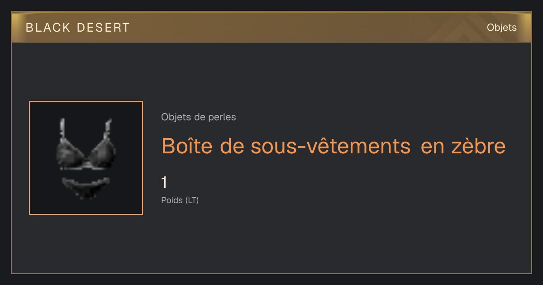Click the Poids (LT) label
This screenshot has height=285, width=543.
pos(180,200)
